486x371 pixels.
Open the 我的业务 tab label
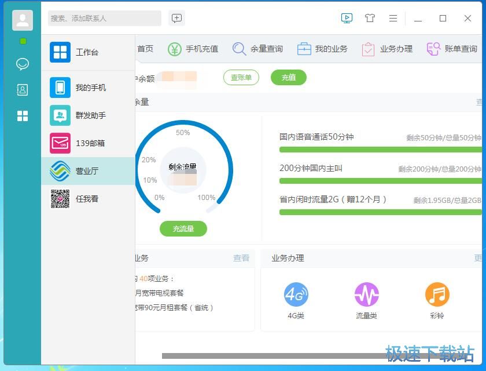332,49
